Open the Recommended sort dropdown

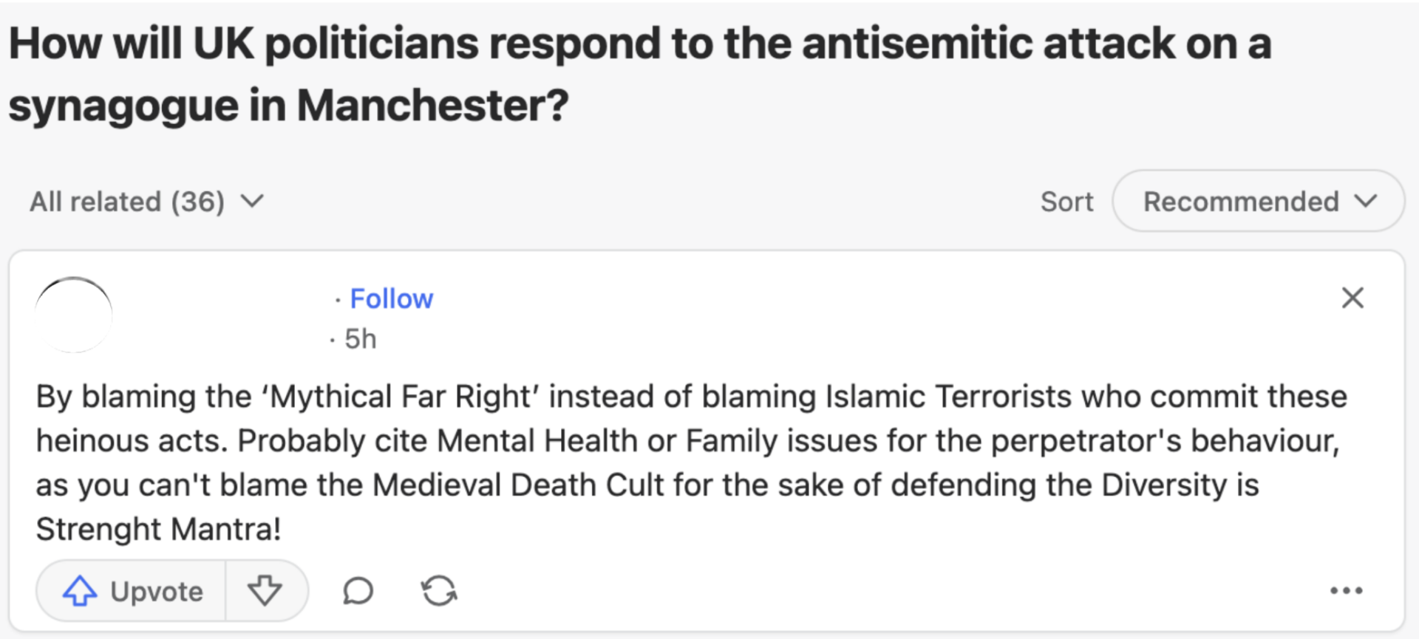click(x=1242, y=201)
